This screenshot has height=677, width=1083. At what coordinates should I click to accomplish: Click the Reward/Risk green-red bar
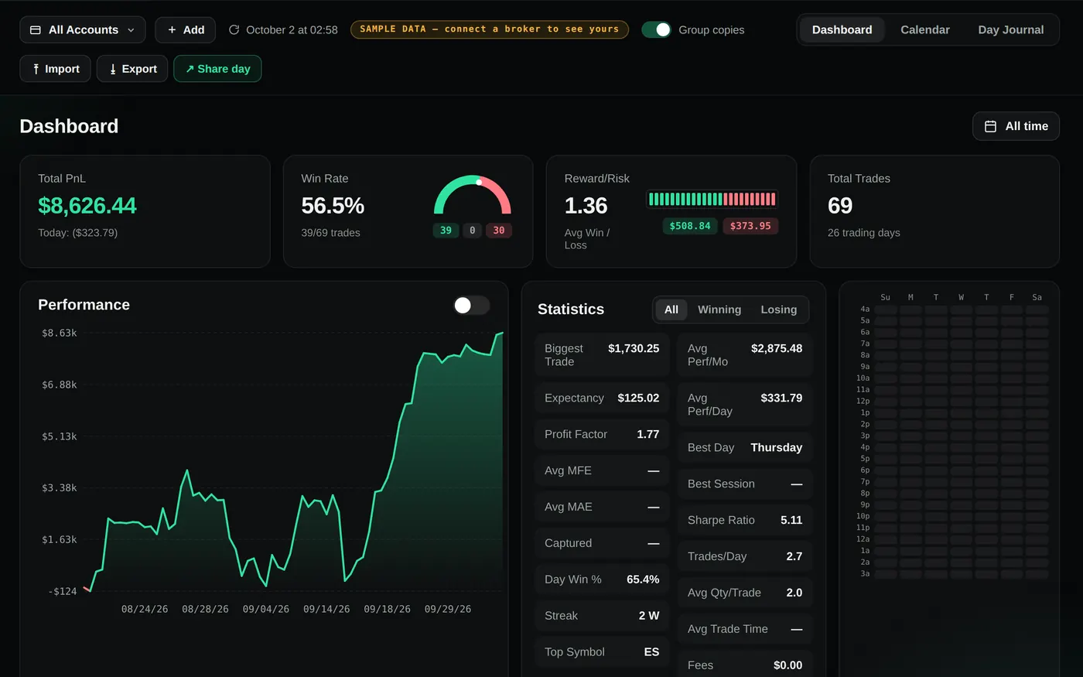pos(712,199)
